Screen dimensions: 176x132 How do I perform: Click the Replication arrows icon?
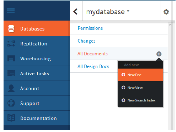pyautogui.click(x=11, y=44)
